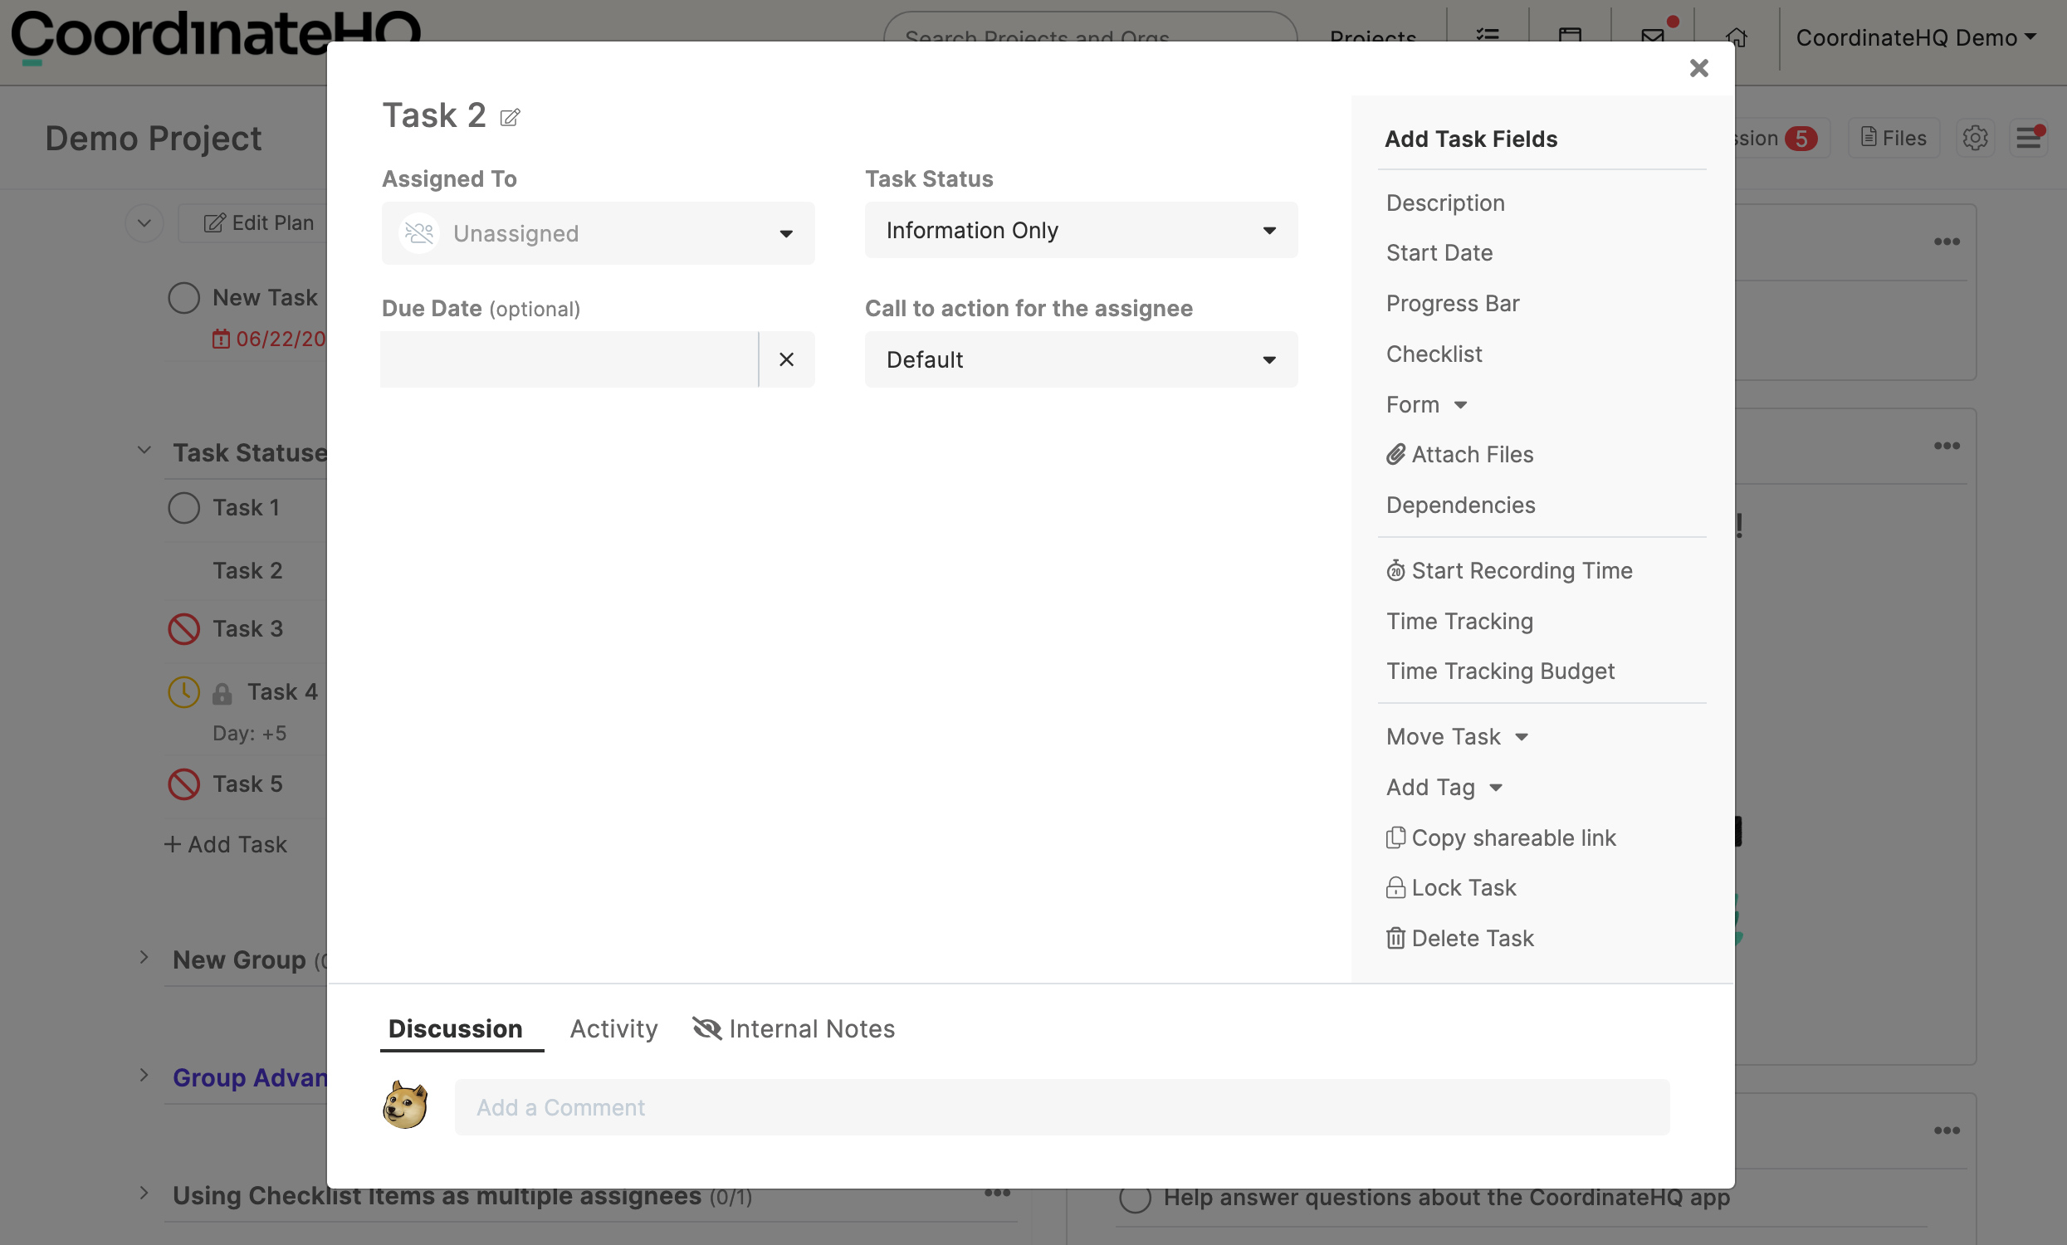Delete Task with trash option
2067x1245 pixels.
click(1459, 938)
